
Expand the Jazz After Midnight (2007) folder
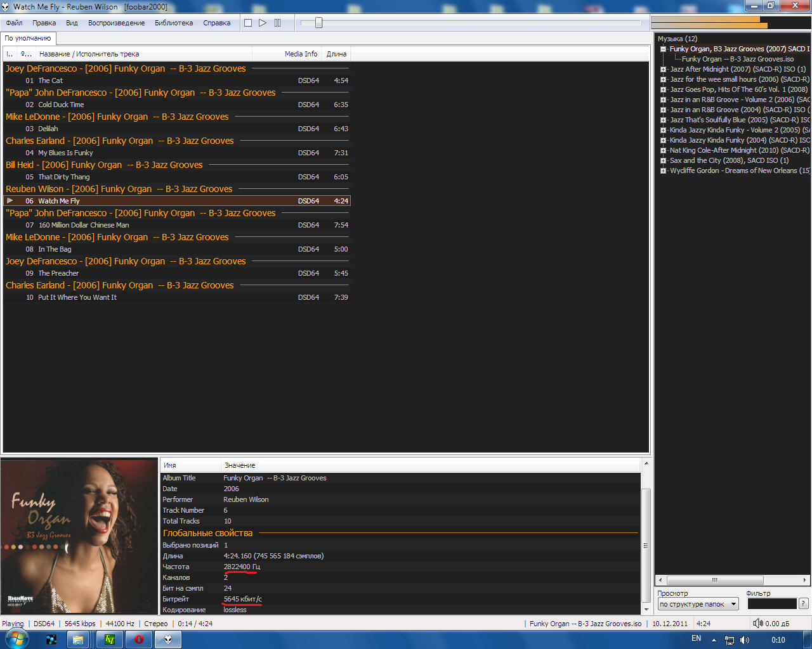point(663,69)
